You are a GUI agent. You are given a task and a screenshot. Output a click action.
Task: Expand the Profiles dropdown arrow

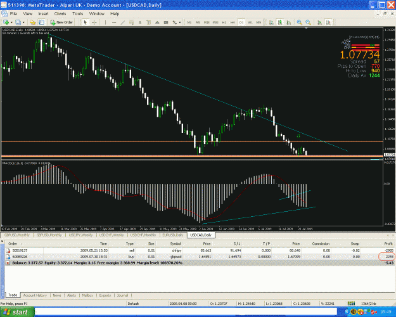tap(23, 22)
